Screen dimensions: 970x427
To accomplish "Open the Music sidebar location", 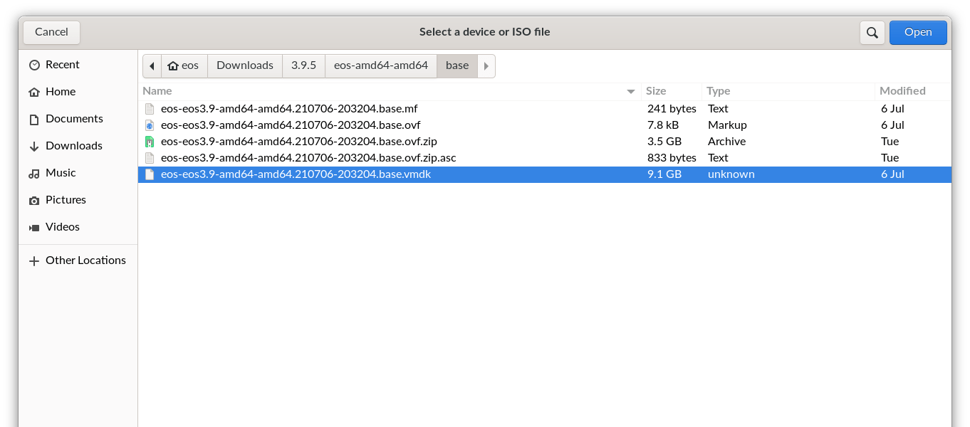I will pyautogui.click(x=78, y=173).
